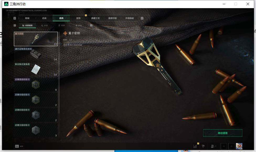256x152 pixels.
Task: Click the flag icon in bottom bar
Action: (x=203, y=146)
